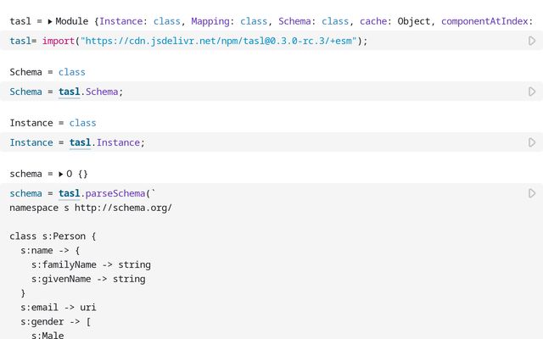Click the import URL string in the code
This screenshot has height=339, width=543.
[219, 41]
